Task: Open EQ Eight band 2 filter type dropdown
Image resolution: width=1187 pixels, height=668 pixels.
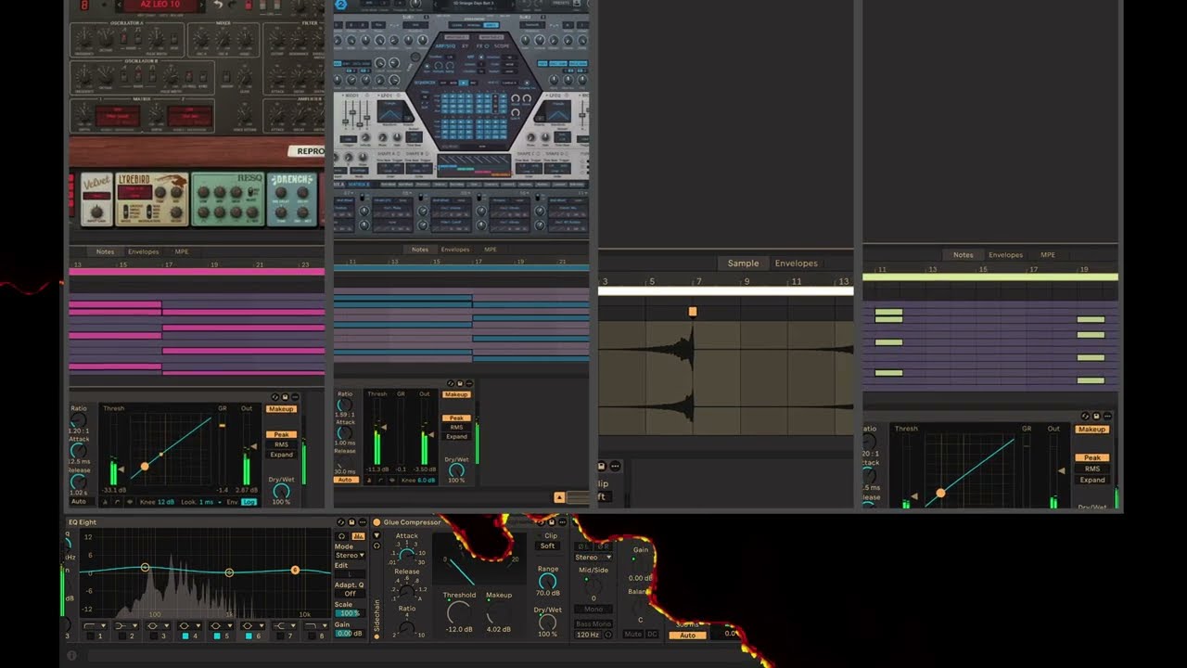Action: click(x=124, y=626)
